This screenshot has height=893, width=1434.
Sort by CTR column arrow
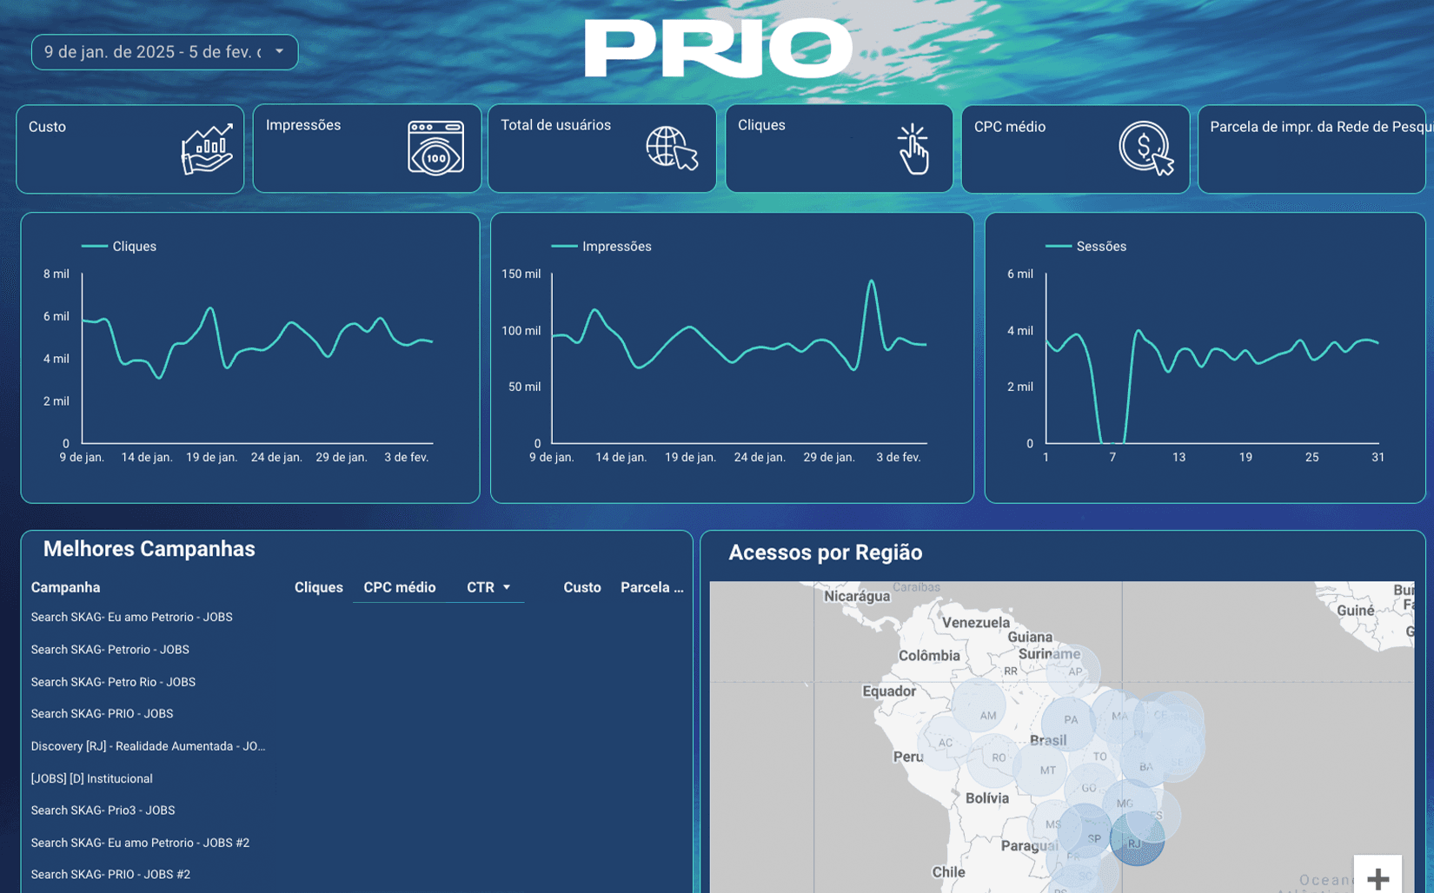tap(507, 587)
